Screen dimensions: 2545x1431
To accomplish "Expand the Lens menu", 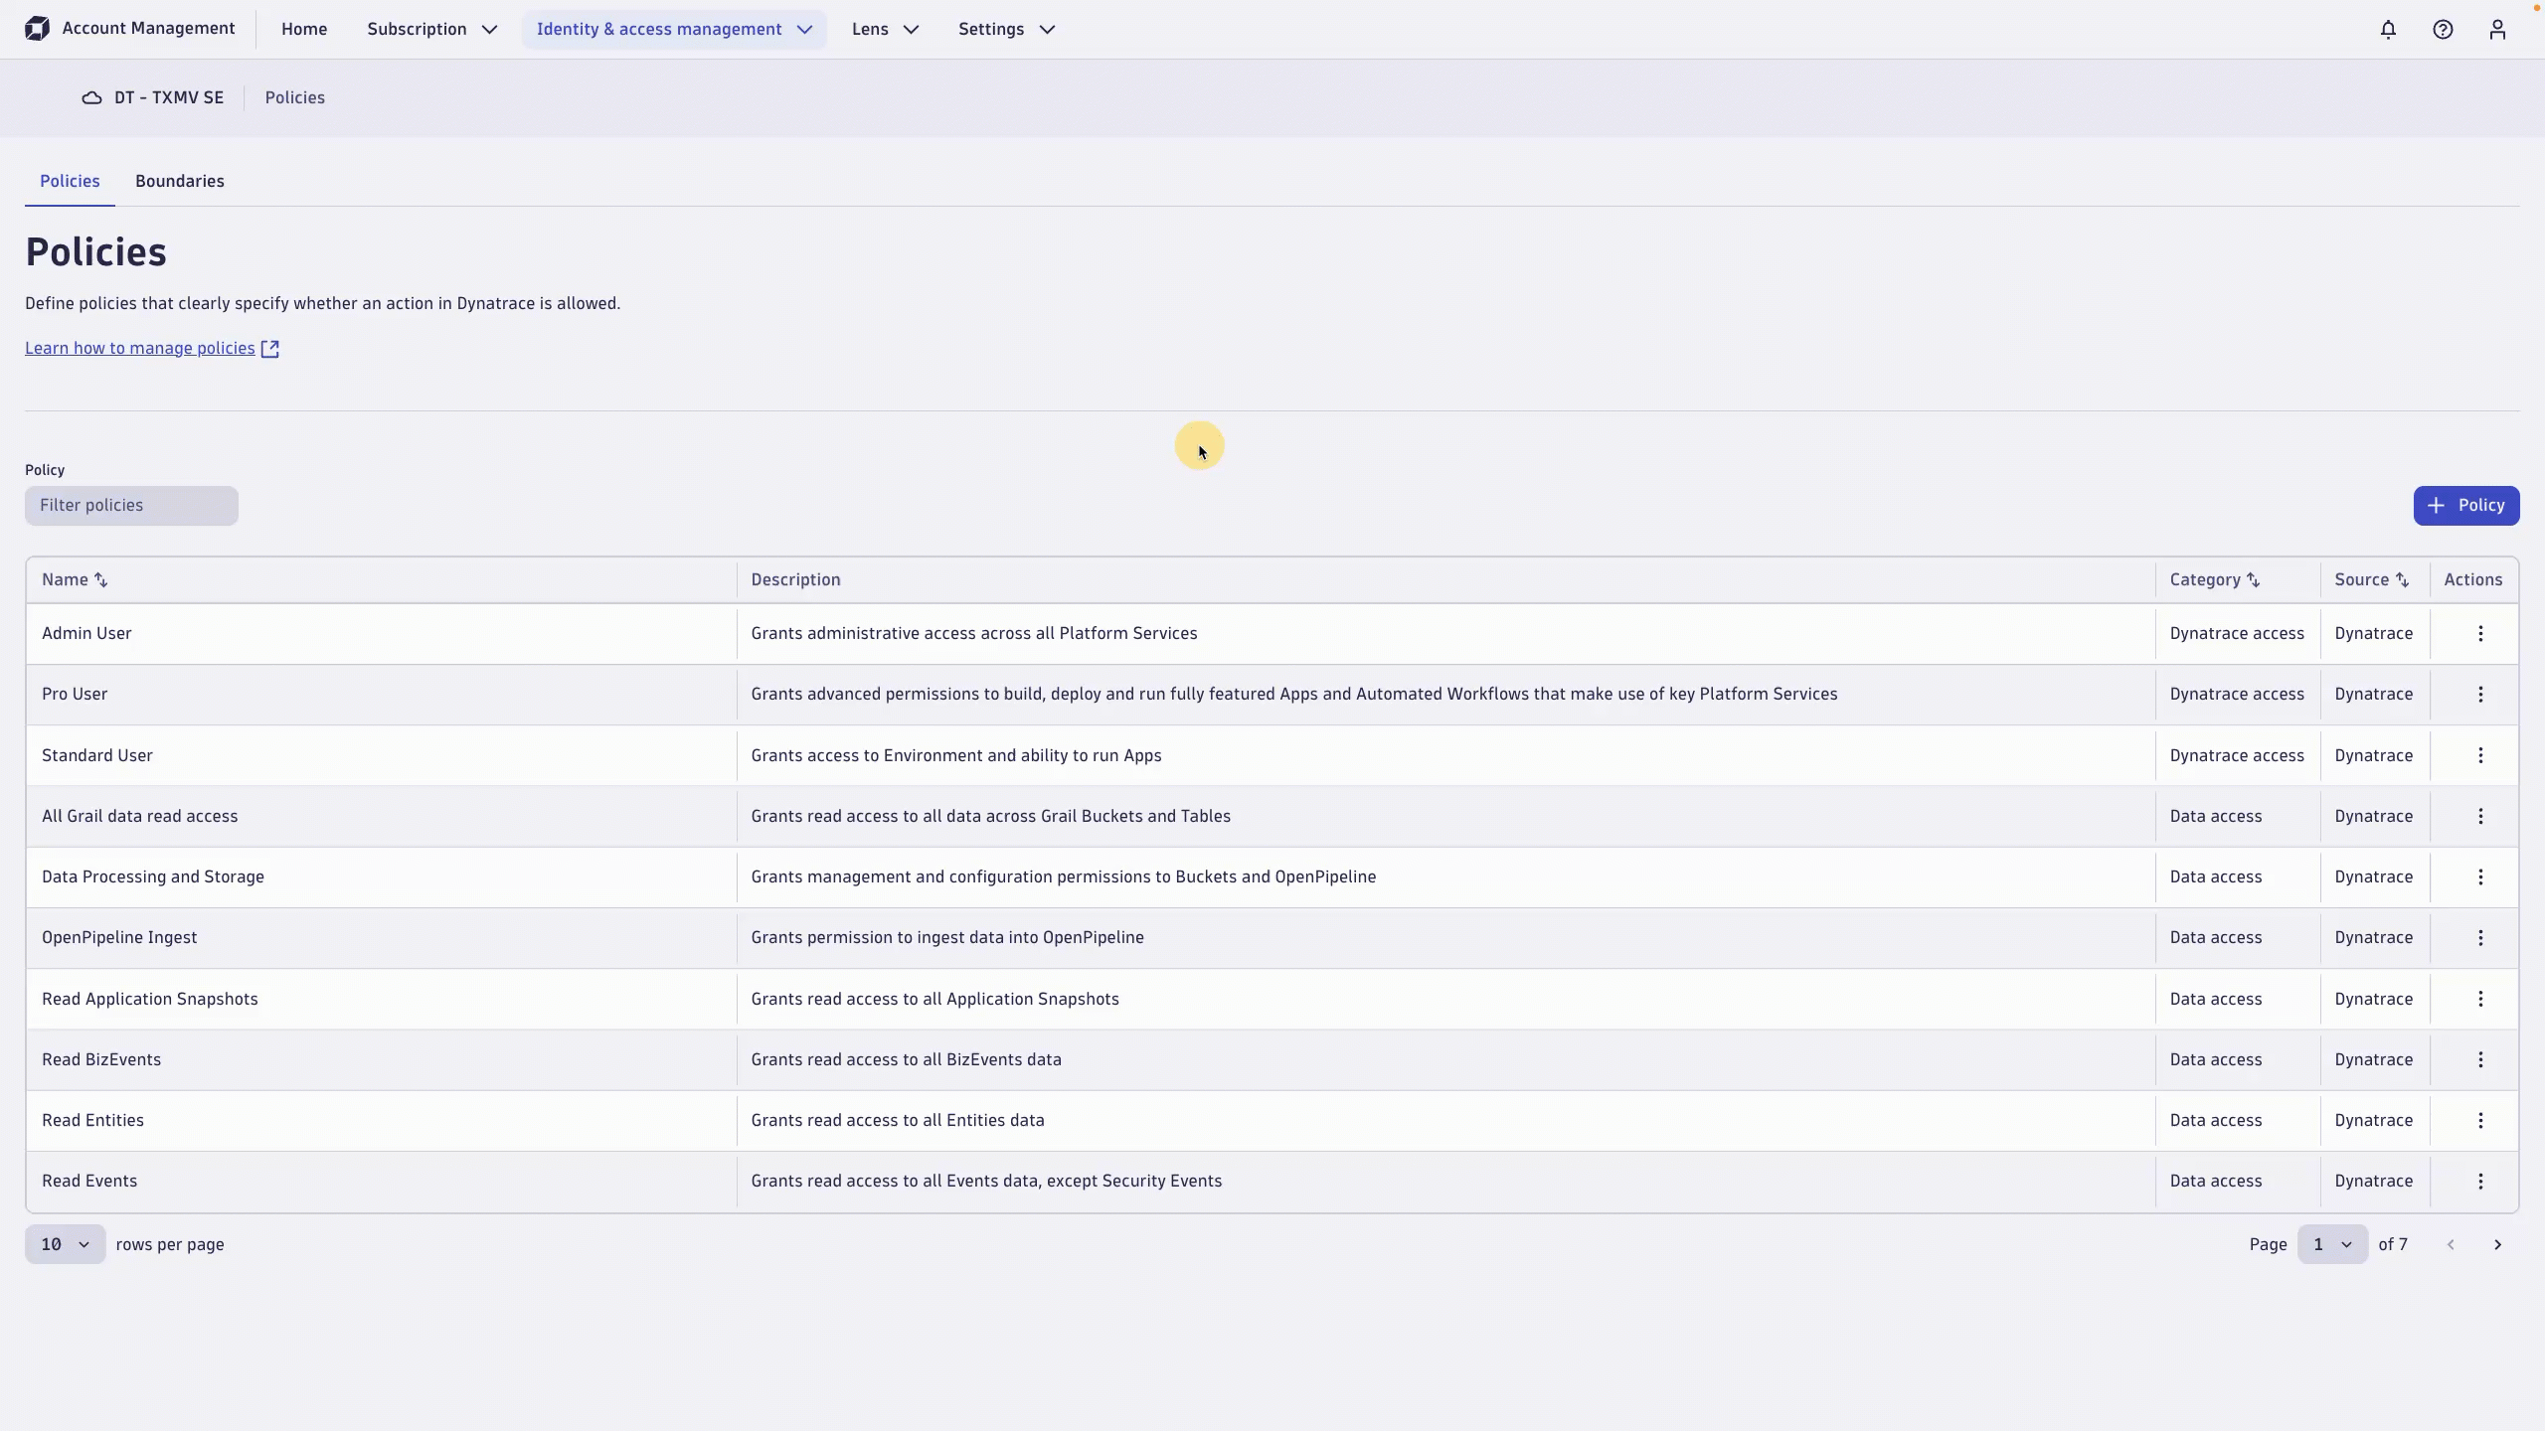I will click(885, 30).
